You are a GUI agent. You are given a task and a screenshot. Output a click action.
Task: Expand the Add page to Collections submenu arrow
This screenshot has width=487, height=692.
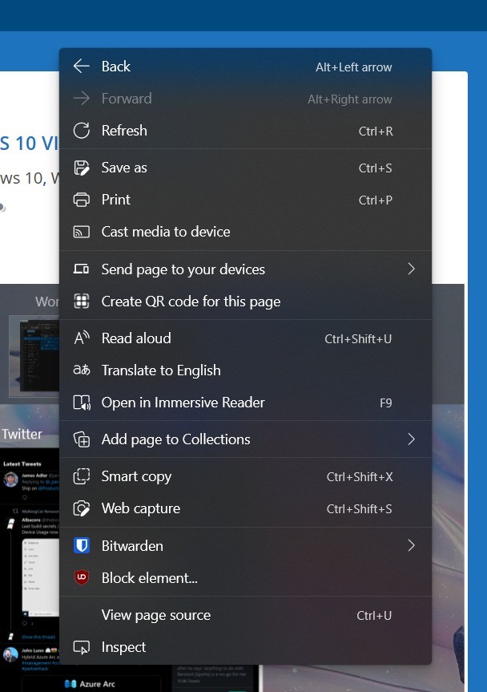coord(411,439)
